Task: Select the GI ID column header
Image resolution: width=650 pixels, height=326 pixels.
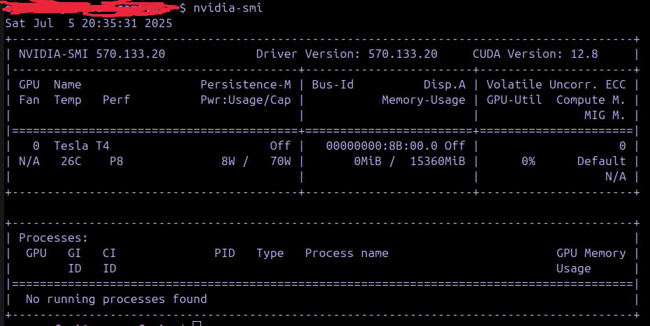Action: tap(74, 261)
